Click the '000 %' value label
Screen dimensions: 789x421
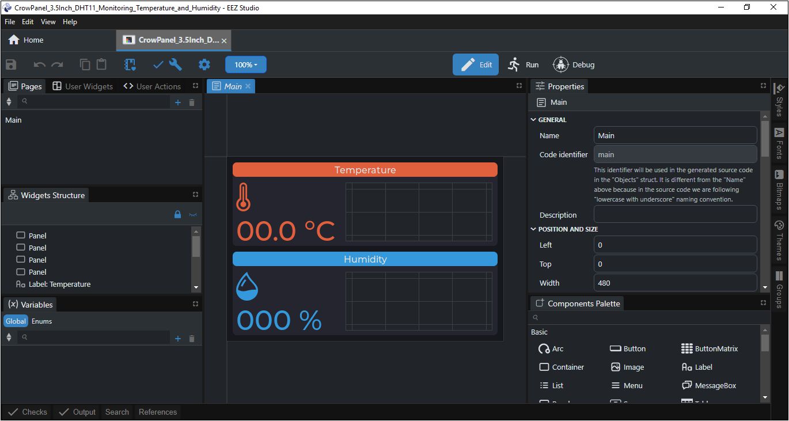[x=279, y=320]
